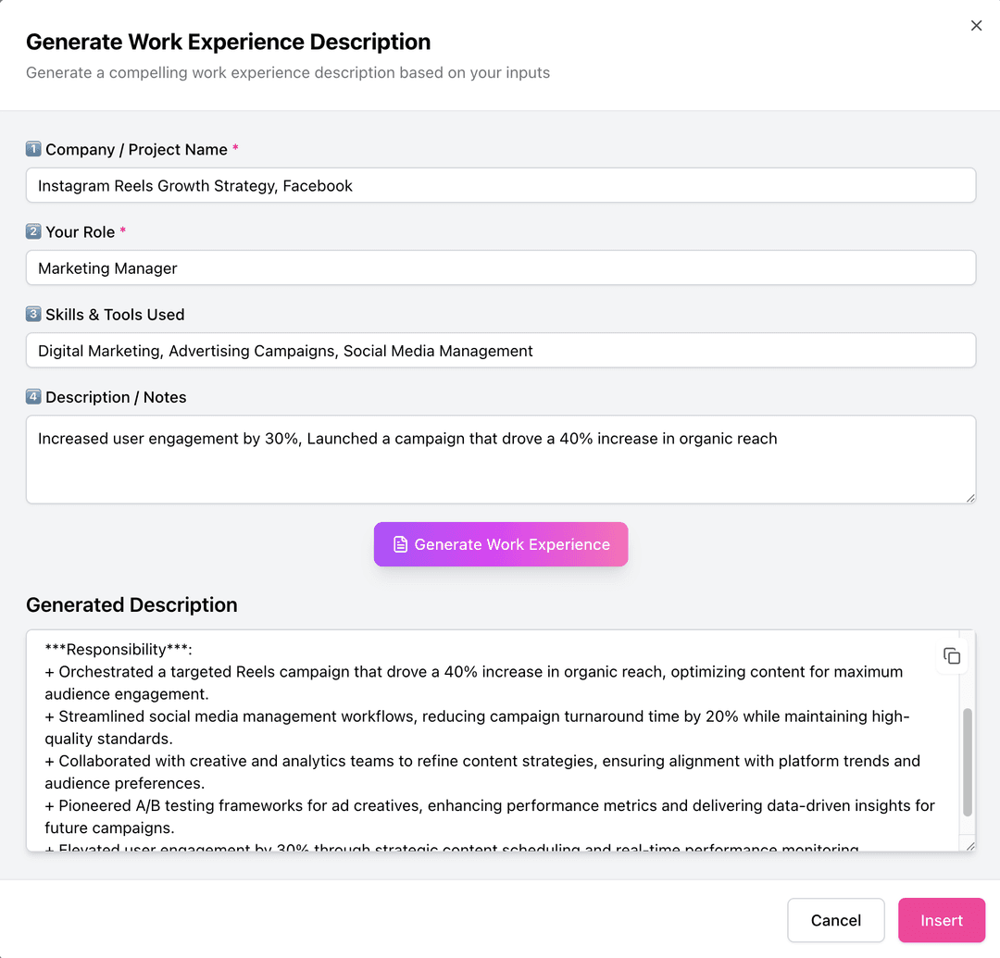Viewport: 1000px width, 958px height.
Task: Edit the Your Role field
Action: 501,267
